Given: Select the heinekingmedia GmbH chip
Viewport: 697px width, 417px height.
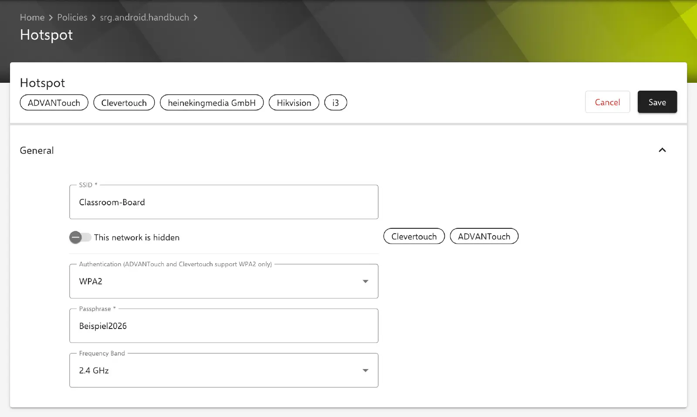Looking at the screenshot, I should [x=212, y=103].
